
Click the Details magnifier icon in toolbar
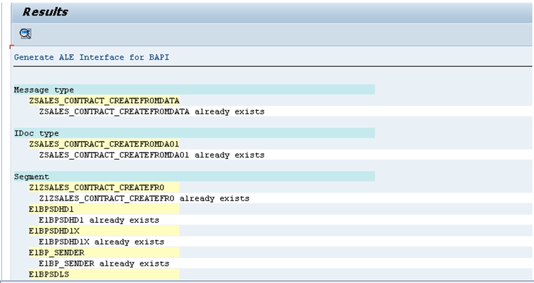click(x=25, y=34)
